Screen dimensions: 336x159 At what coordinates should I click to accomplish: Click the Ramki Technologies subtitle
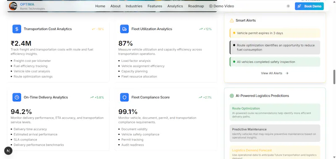[32, 9]
